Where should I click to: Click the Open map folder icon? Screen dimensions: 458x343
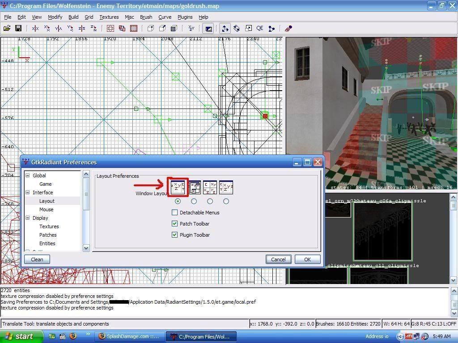7,29
